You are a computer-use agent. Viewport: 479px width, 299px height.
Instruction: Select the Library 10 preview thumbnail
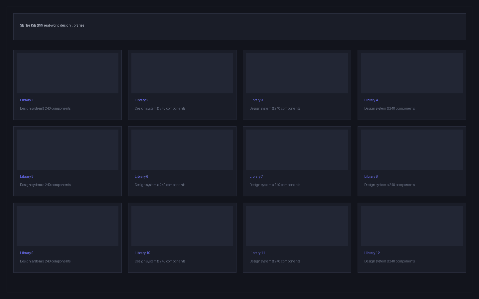[182, 226]
